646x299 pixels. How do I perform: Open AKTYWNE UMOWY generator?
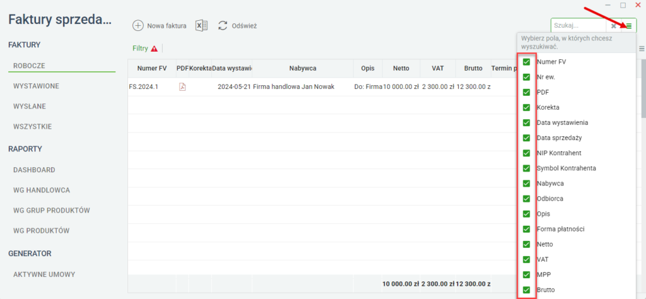coord(44,274)
